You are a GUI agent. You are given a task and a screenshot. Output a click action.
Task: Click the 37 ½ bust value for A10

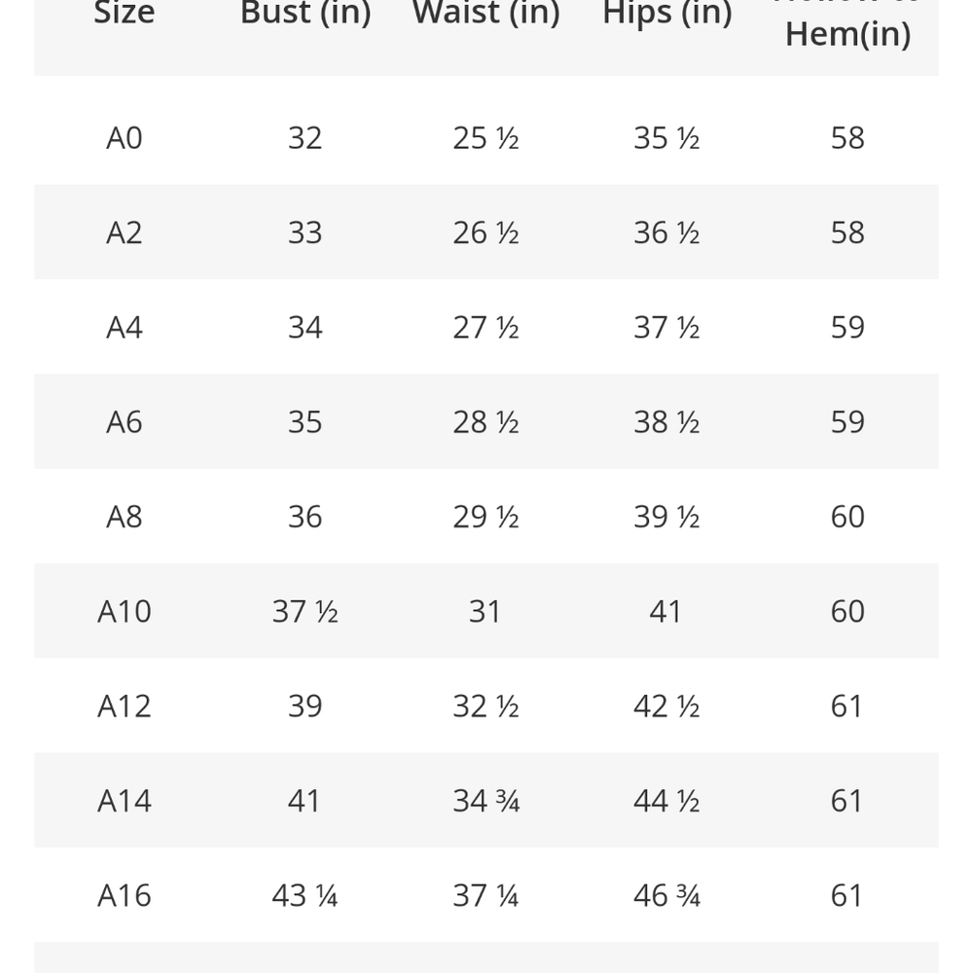tap(305, 611)
